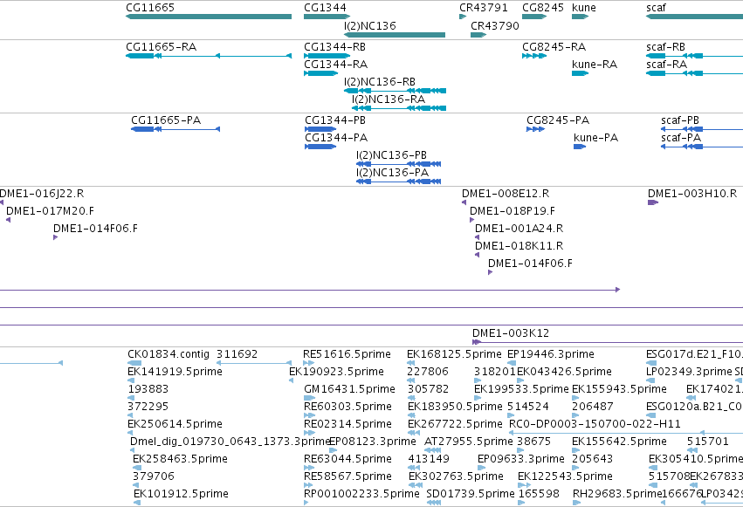Select the LP02349.3prime EST
Image resolution: width=743 pixels, height=507 pixels.
coord(650,380)
